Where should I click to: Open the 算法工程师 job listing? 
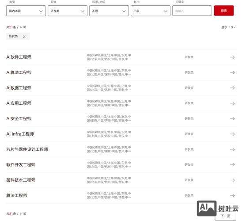point(17,195)
